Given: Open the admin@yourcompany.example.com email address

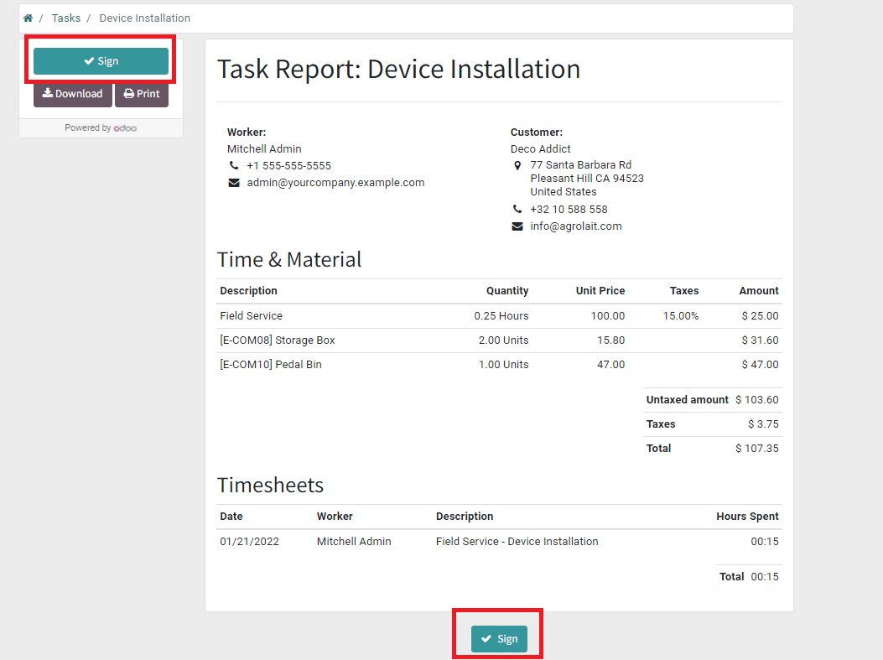Looking at the screenshot, I should 335,183.
